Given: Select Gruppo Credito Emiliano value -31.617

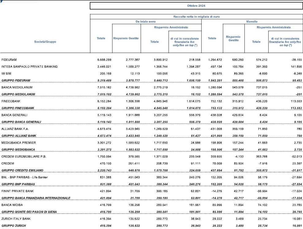Looking at the screenshot, I should pyautogui.click(x=297, y=171).
